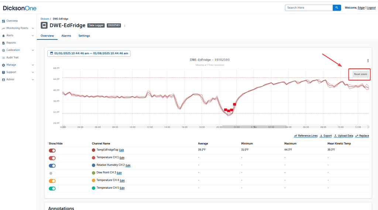Expand the Monitoring Points sidebar menu
The width and height of the screenshot is (378, 210).
[33, 28]
